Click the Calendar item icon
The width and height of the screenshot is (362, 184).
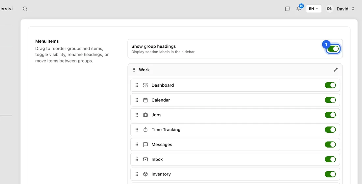pyautogui.click(x=145, y=100)
